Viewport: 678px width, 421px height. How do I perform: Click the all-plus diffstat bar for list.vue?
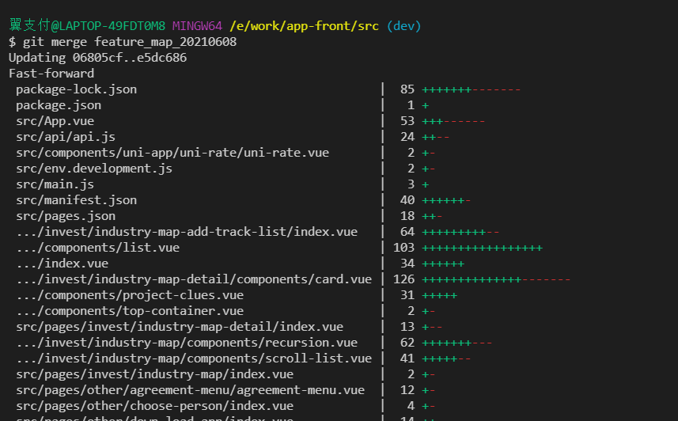click(x=482, y=248)
